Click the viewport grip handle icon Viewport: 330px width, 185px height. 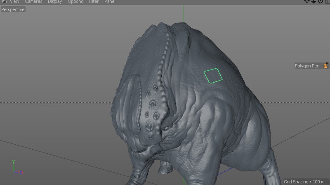point(4,2)
